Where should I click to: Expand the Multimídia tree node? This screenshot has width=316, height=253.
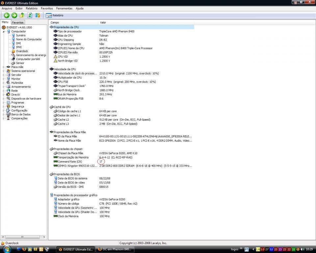3,83
